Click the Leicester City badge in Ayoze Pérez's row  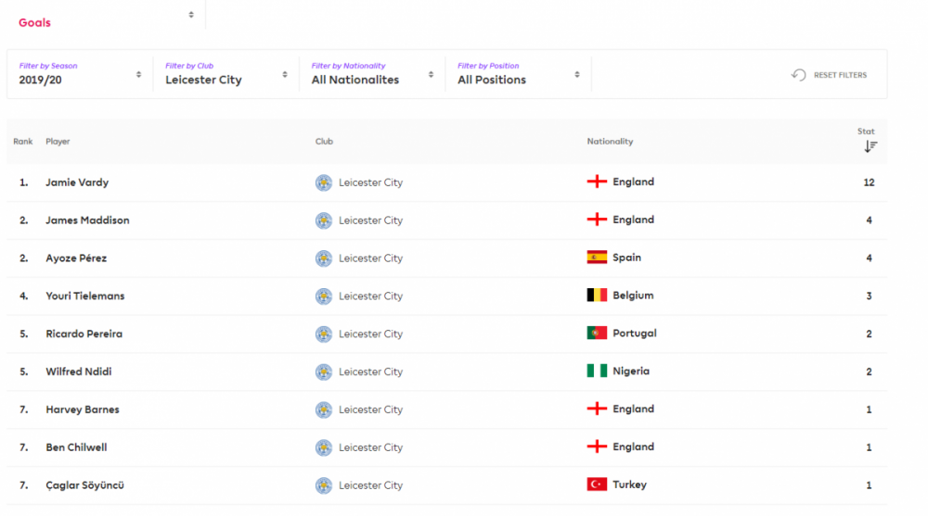324,258
